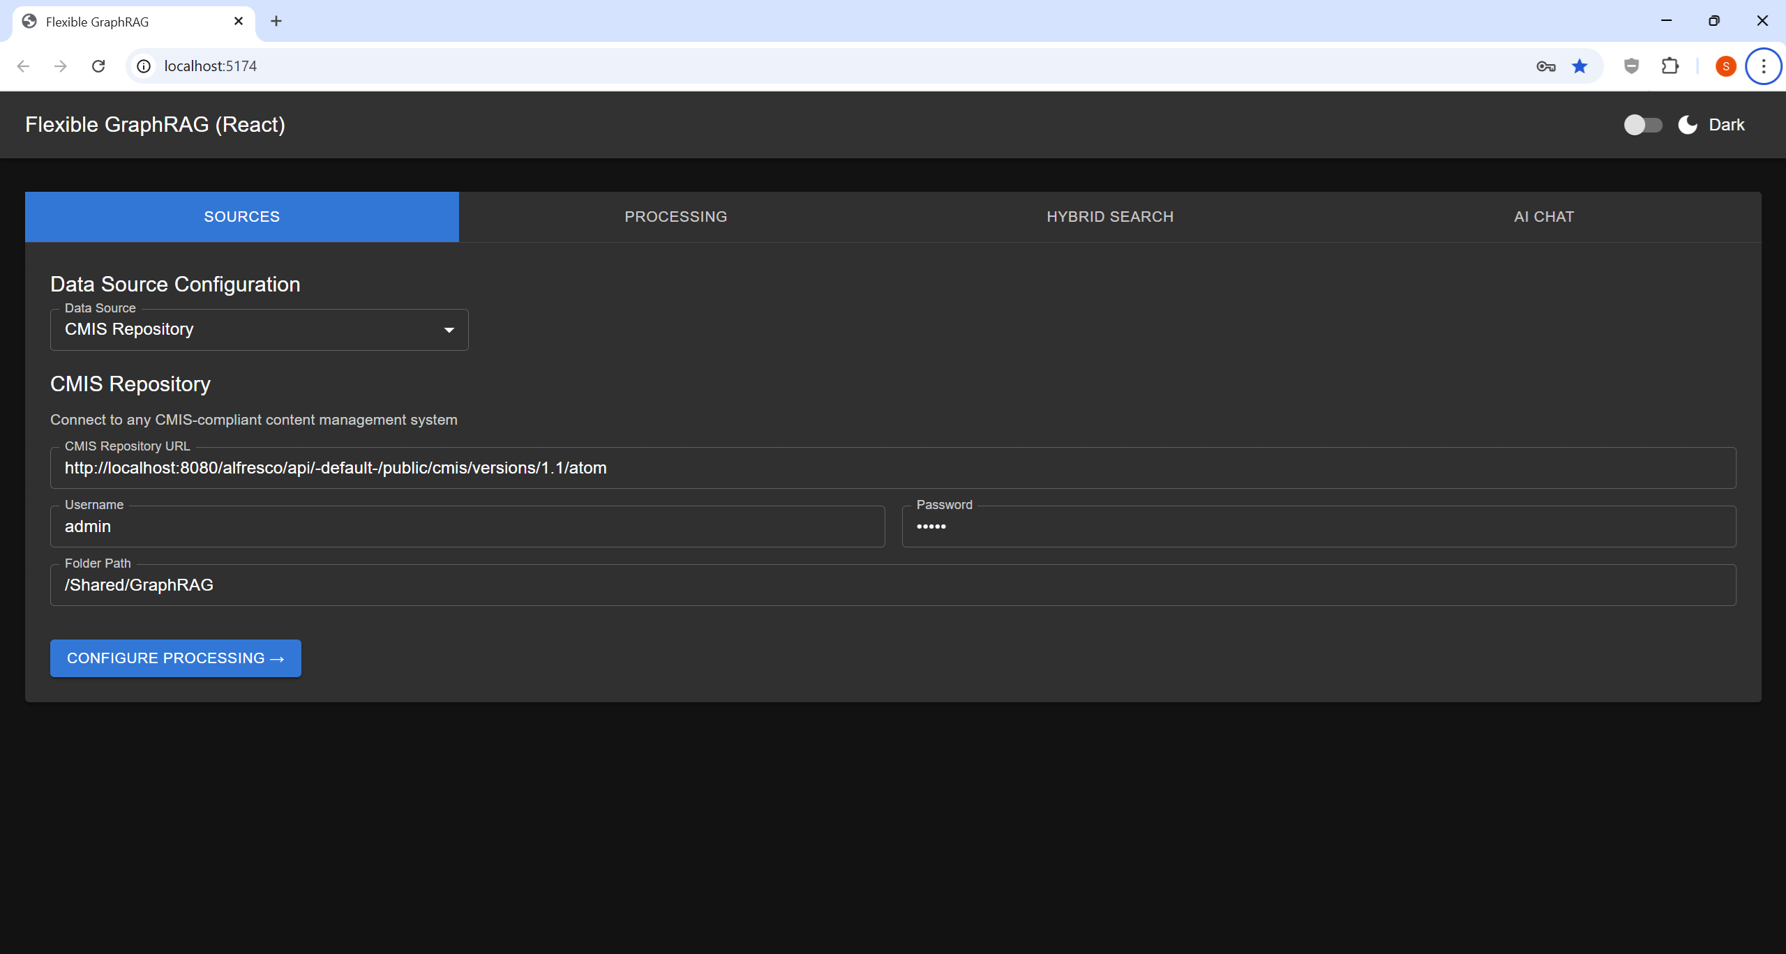Open the browser profile avatar icon
The image size is (1786, 954).
[1725, 66]
